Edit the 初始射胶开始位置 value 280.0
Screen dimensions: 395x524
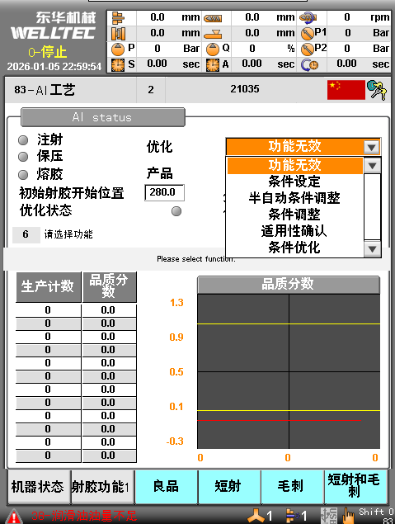(164, 192)
